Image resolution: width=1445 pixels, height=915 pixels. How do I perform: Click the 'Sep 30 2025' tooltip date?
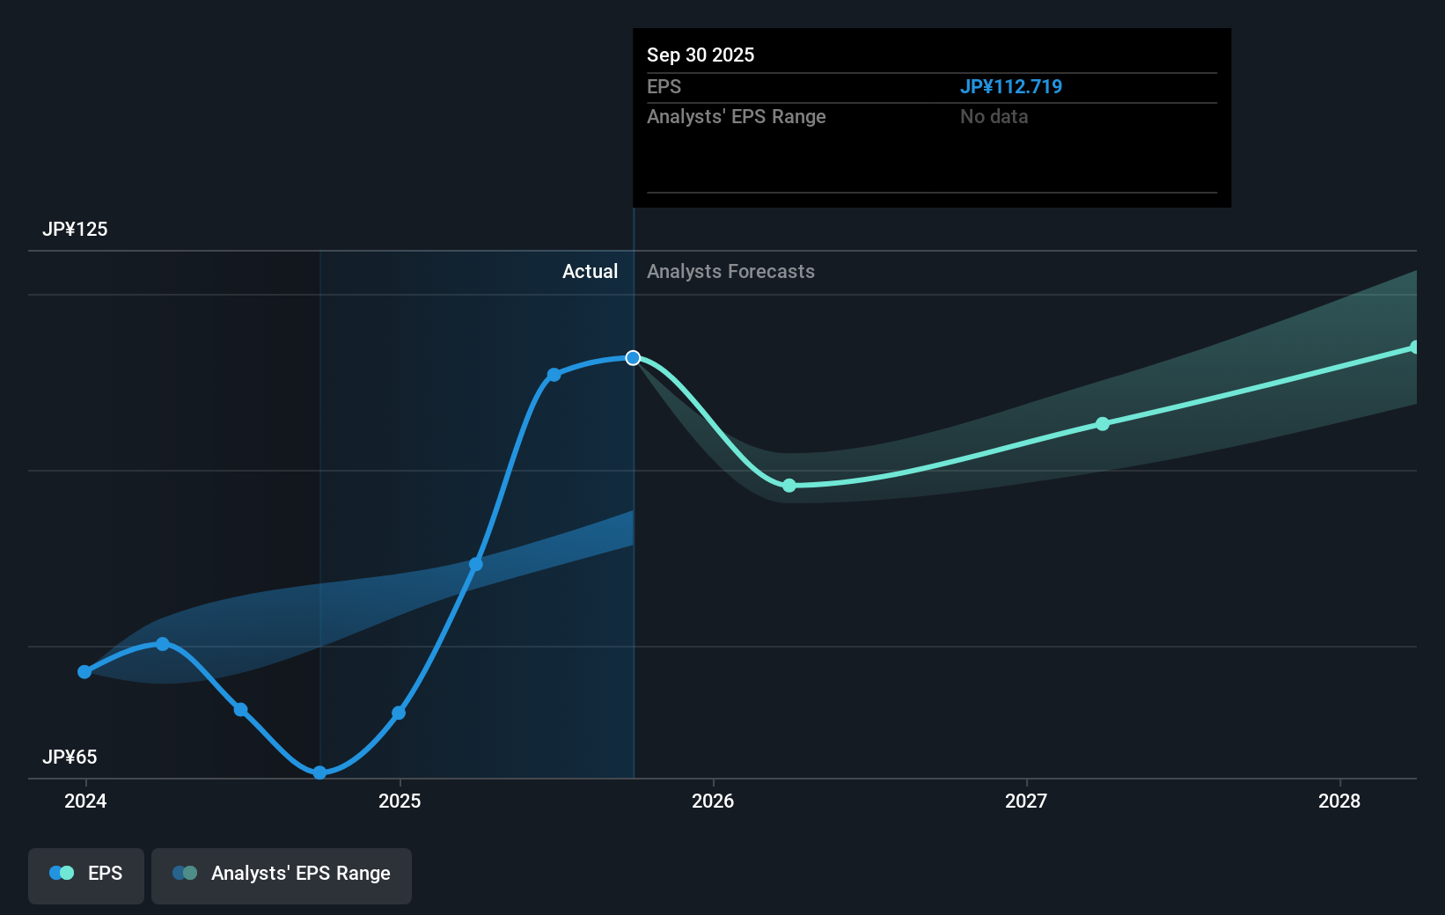tap(700, 55)
